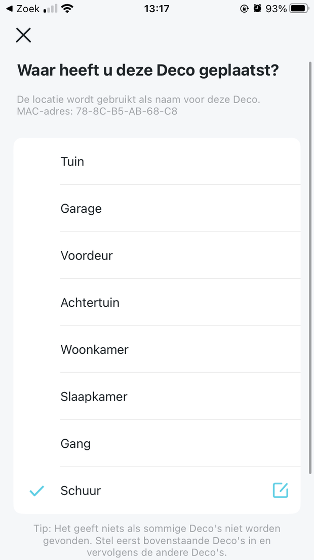Tap the MAC-adres text line
314x560 pixels.
(97, 111)
